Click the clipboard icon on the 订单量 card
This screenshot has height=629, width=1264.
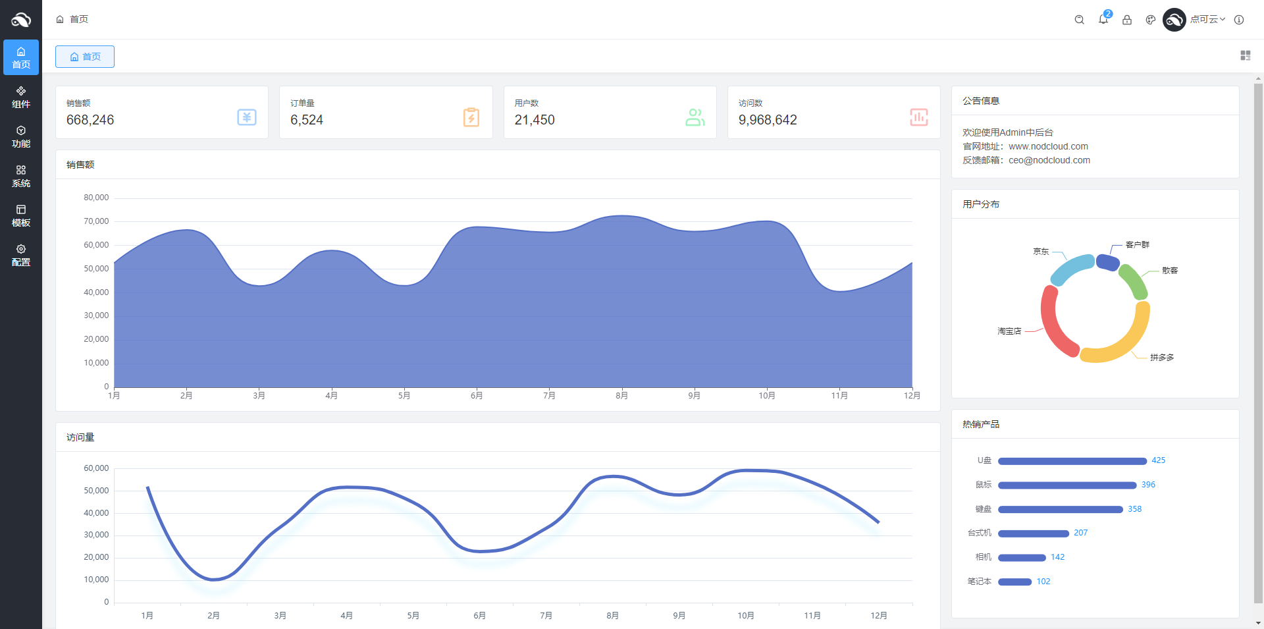coord(471,117)
